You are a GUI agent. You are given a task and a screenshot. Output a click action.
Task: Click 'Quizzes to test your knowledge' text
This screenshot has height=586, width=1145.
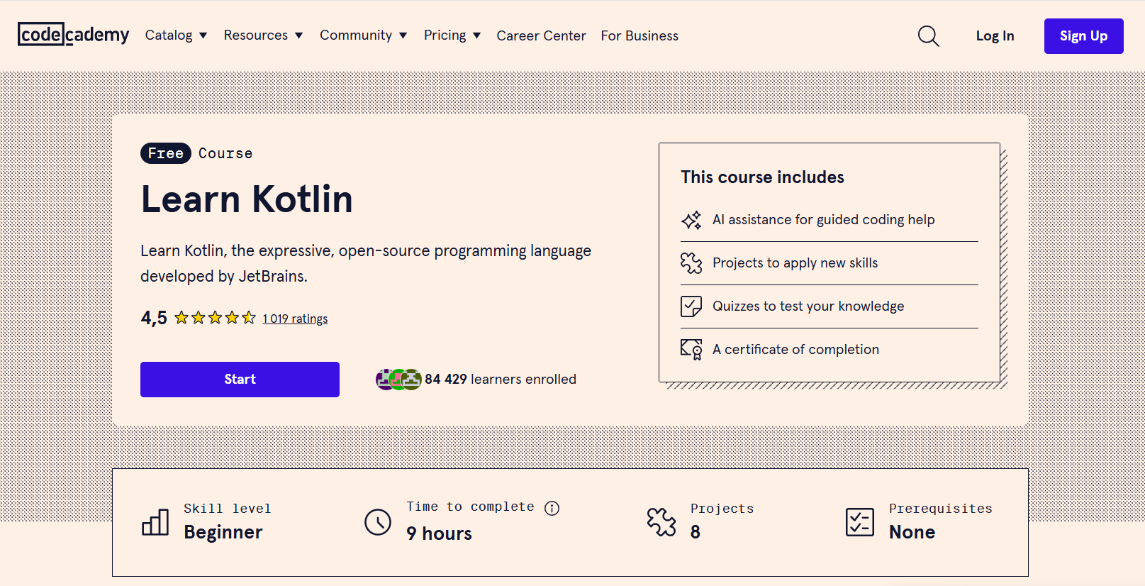click(808, 306)
